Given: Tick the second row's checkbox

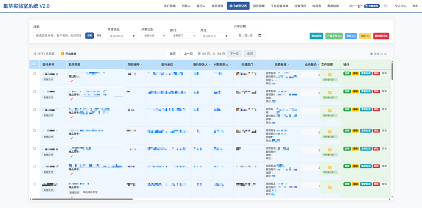Looking at the screenshot, I should point(34,91).
